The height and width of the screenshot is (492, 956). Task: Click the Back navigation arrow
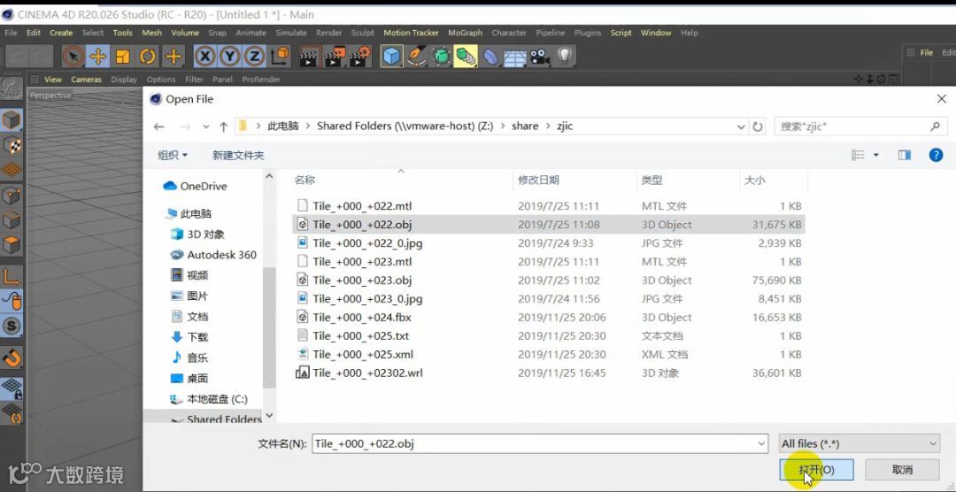(x=159, y=127)
